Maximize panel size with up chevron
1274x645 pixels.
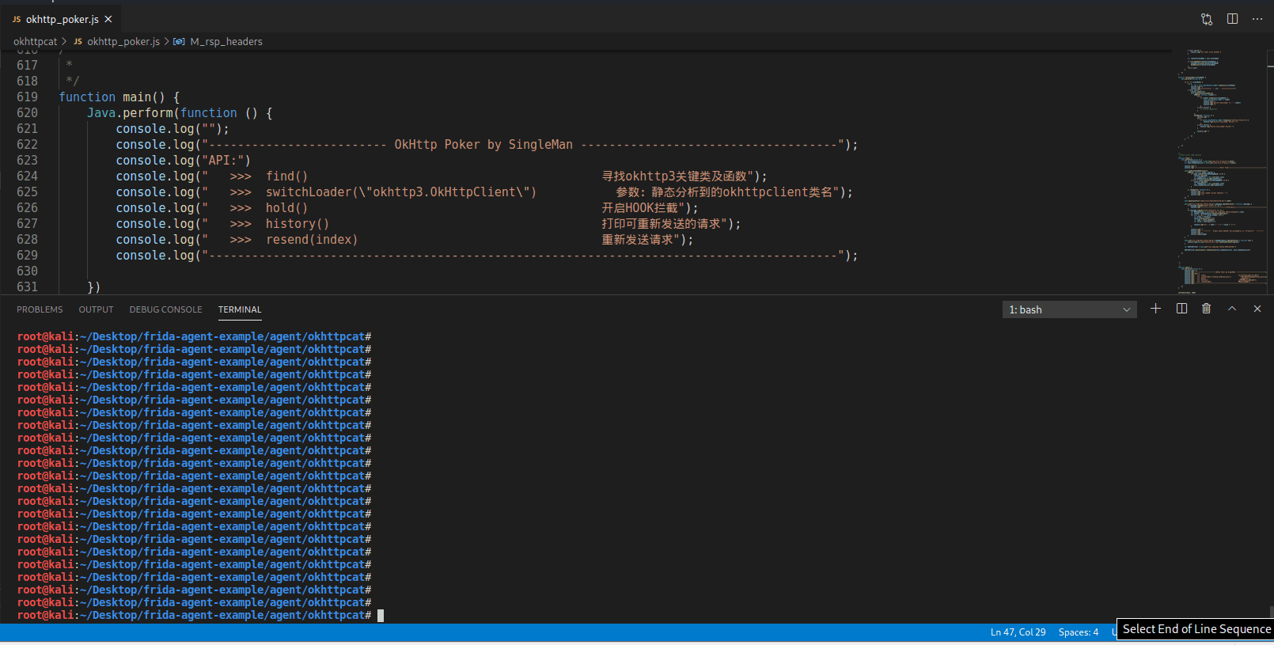(1232, 309)
